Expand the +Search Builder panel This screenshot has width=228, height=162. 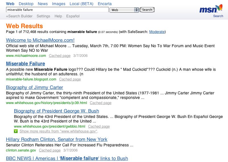point(19,16)
